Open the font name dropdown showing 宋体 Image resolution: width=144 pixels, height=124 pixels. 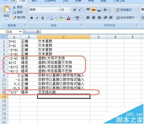click(58, 10)
